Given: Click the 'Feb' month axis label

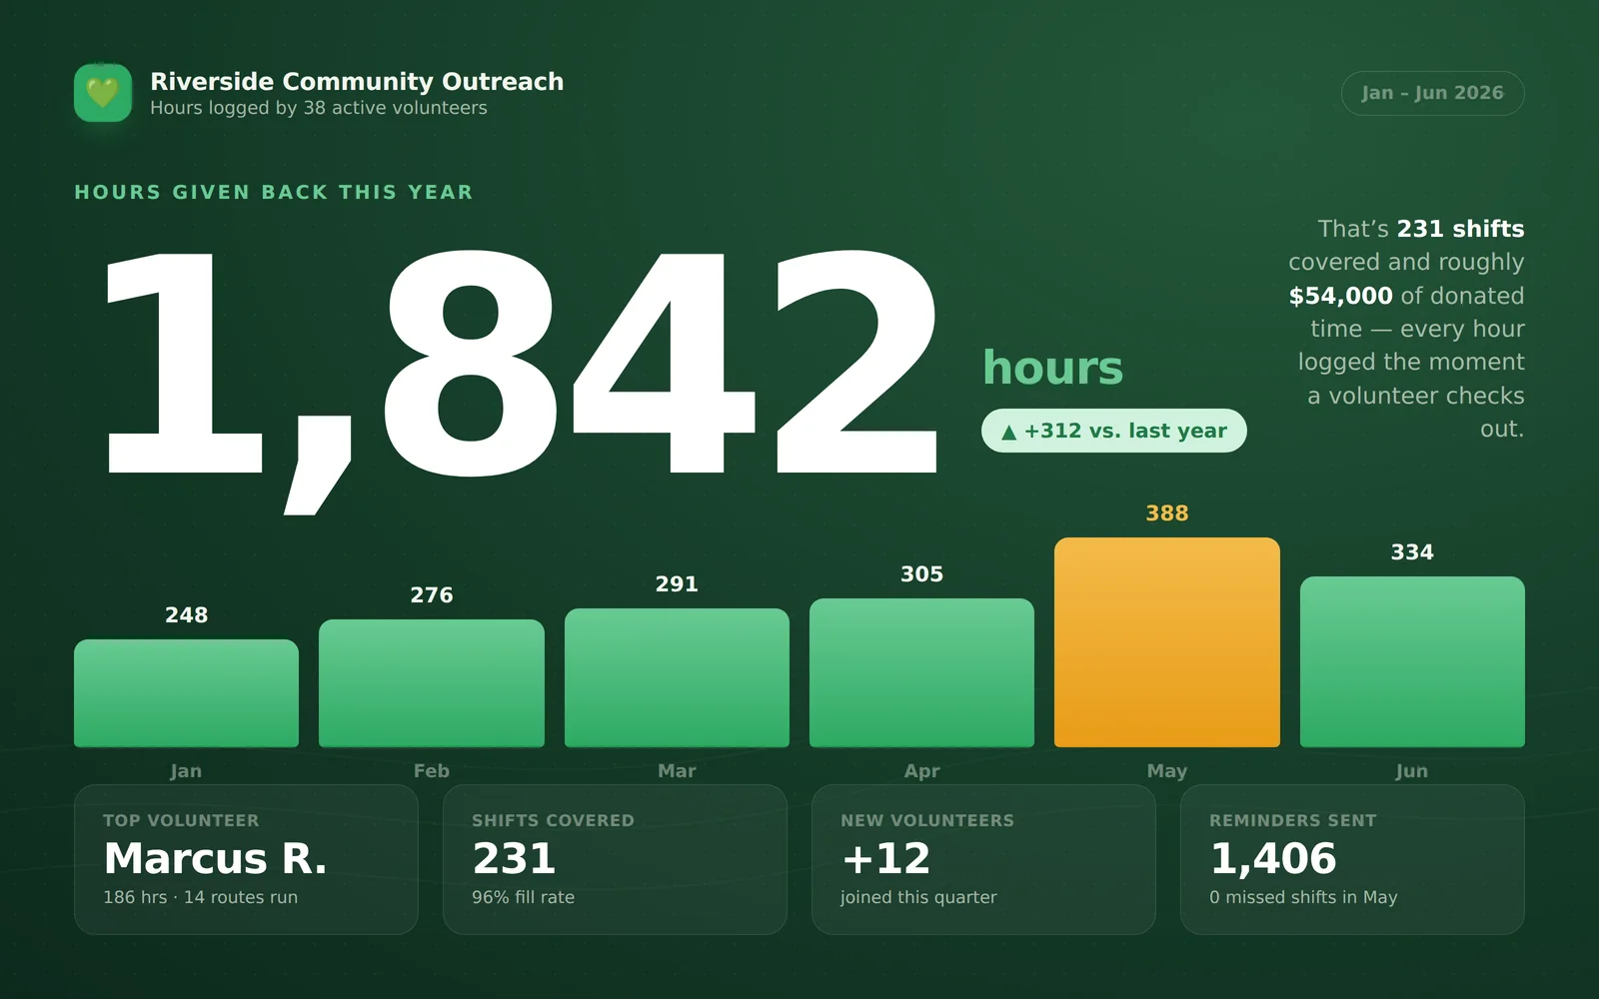Looking at the screenshot, I should point(432,771).
